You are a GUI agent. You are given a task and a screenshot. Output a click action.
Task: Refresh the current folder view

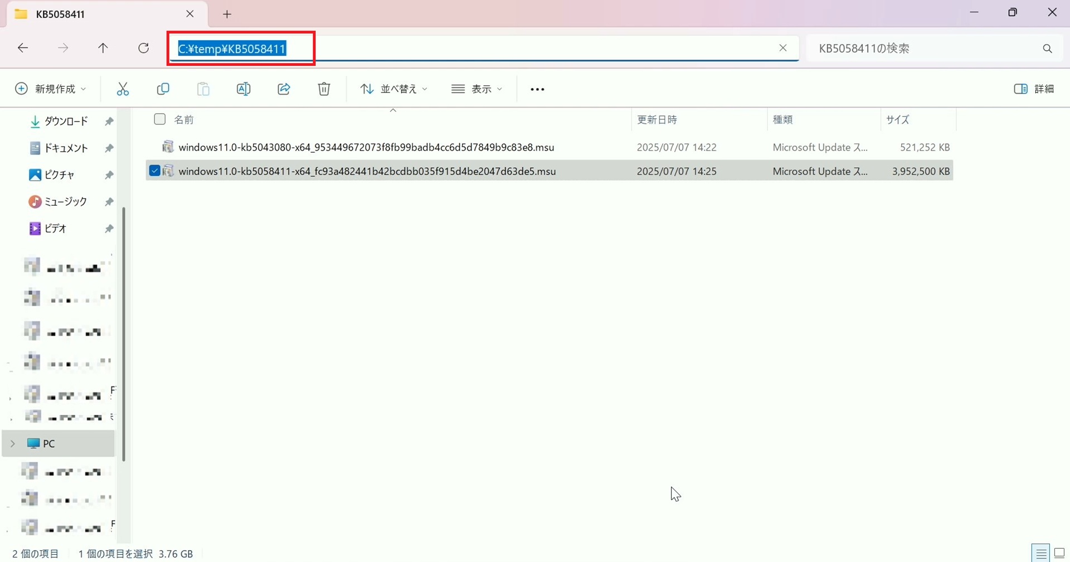(143, 49)
